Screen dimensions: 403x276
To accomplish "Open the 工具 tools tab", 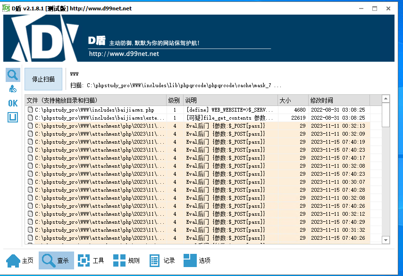I will 91,260.
